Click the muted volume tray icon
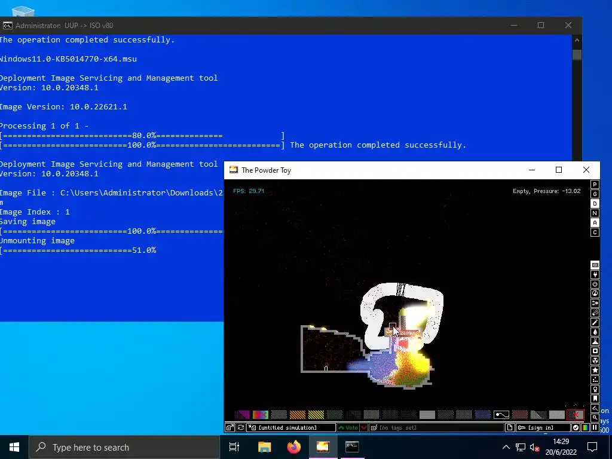The image size is (612, 459). tap(535, 447)
